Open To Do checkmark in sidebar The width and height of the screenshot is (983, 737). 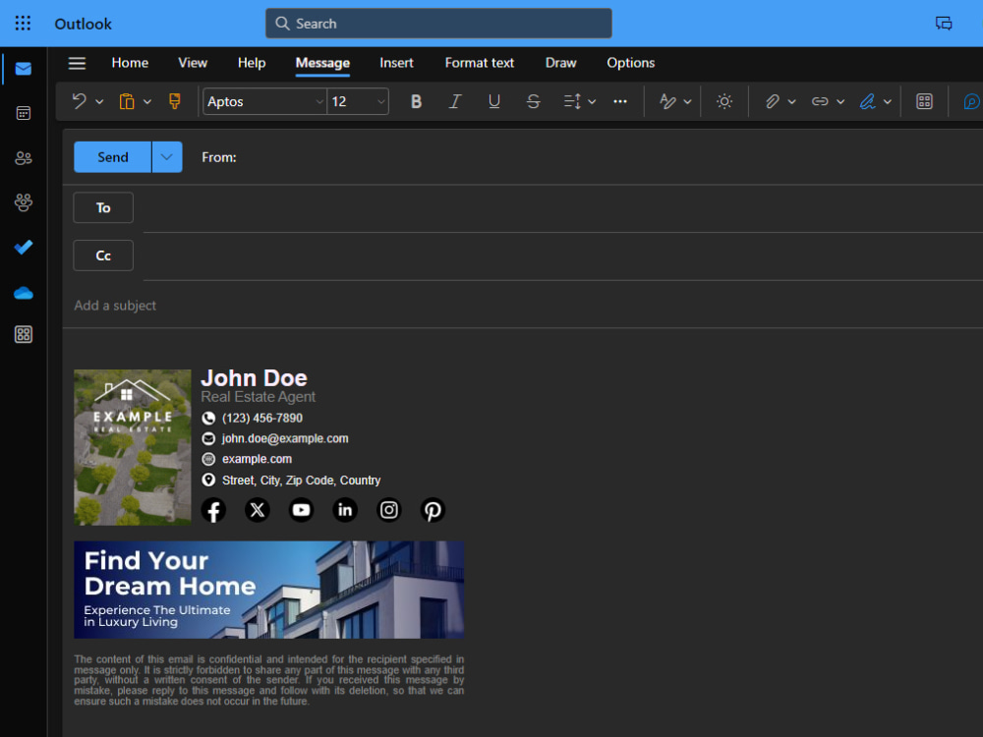(x=24, y=247)
